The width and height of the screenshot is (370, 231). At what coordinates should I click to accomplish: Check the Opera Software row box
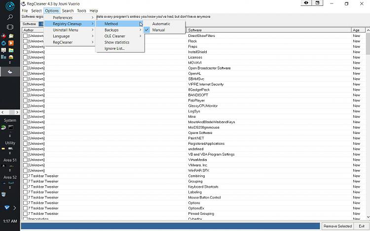[26, 133]
